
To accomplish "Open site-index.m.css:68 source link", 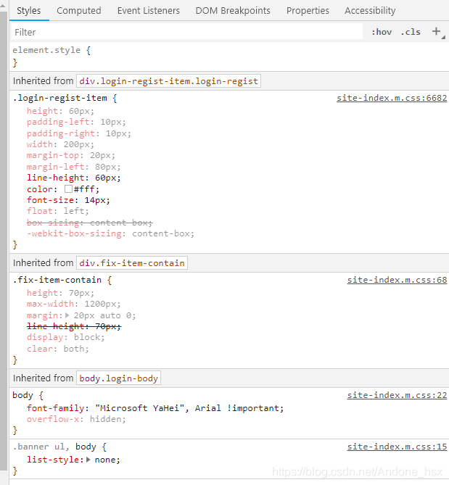I will tap(397, 280).
